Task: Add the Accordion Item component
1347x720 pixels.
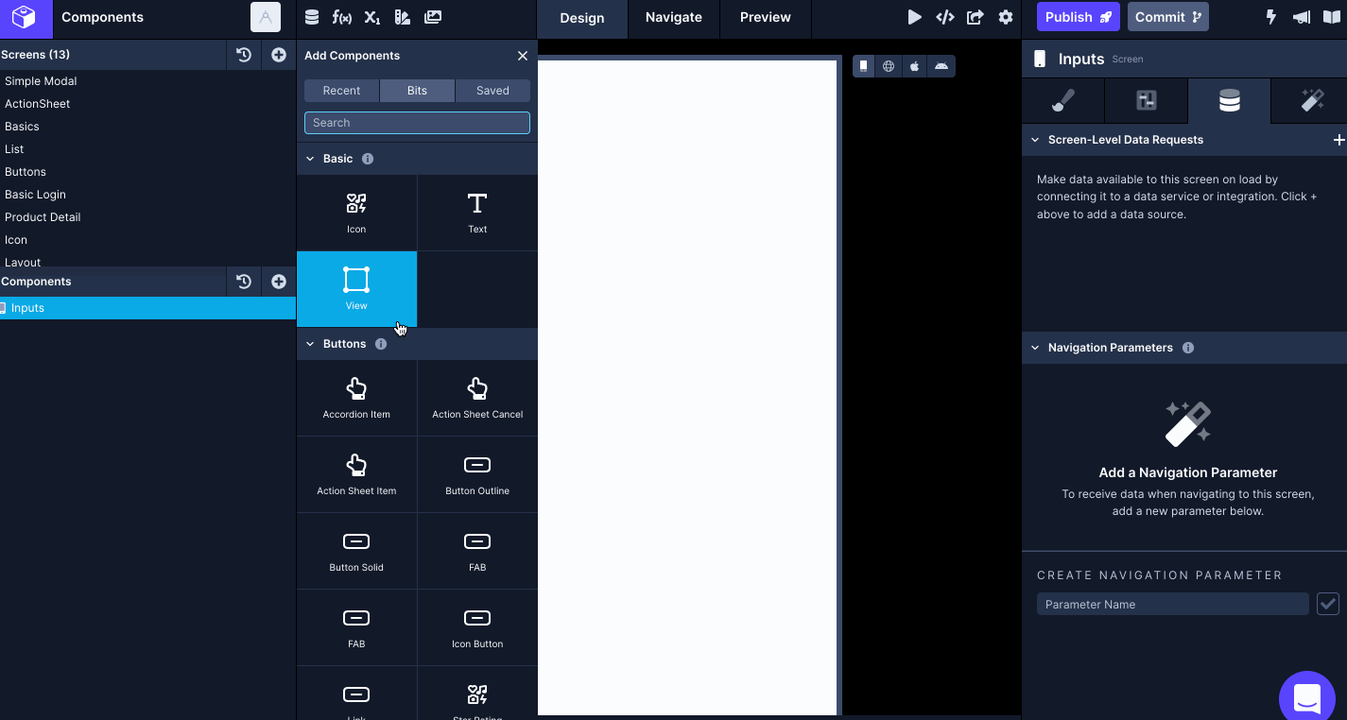Action: (x=356, y=398)
